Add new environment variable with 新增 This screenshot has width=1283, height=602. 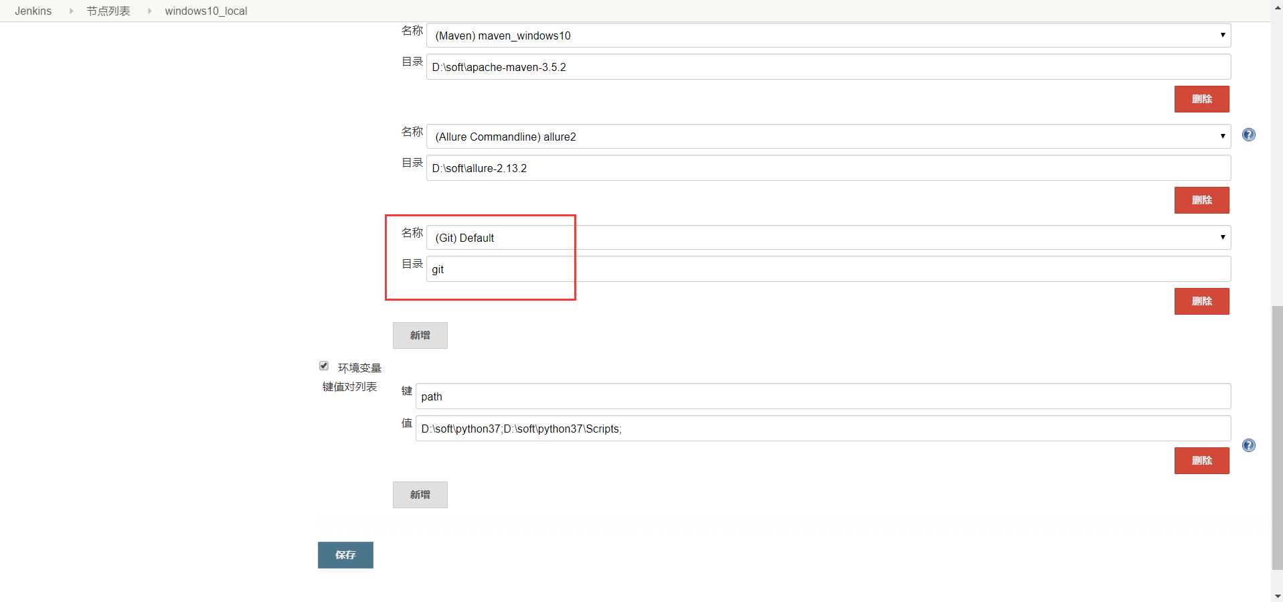click(420, 495)
